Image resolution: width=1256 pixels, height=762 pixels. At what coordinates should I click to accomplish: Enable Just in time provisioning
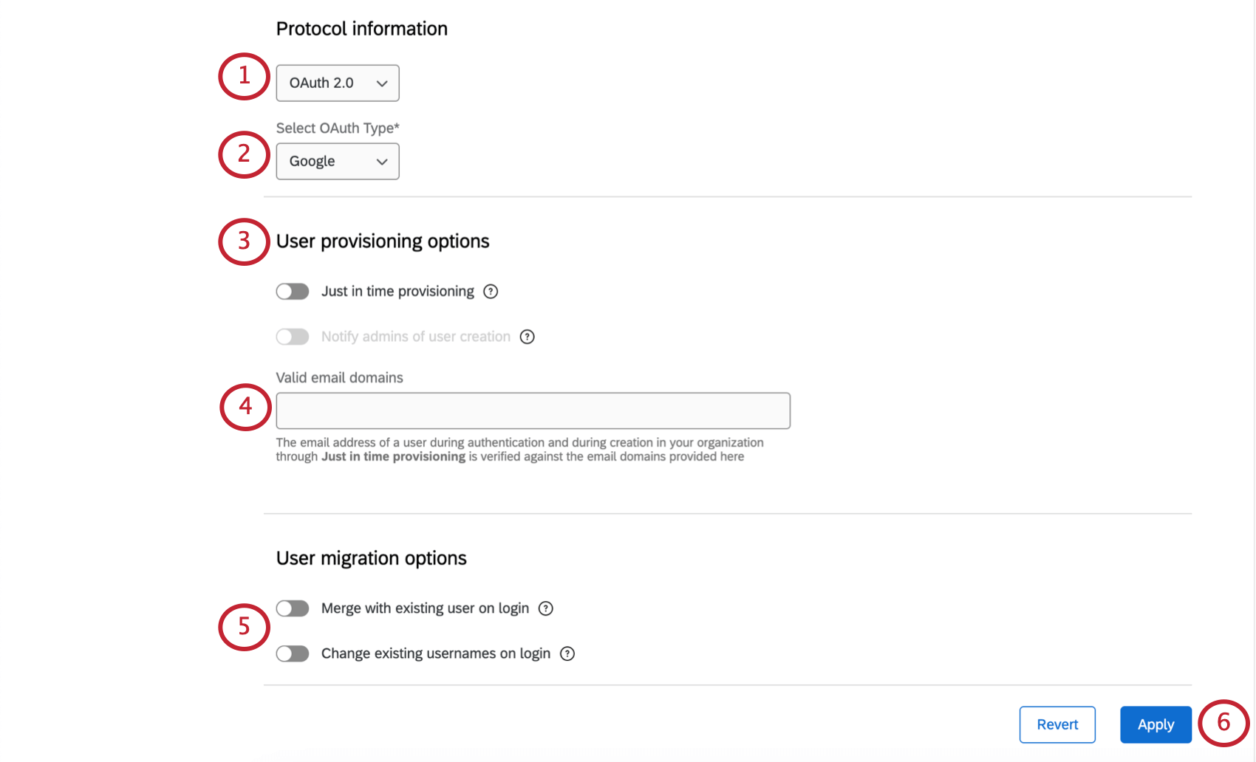click(x=293, y=291)
